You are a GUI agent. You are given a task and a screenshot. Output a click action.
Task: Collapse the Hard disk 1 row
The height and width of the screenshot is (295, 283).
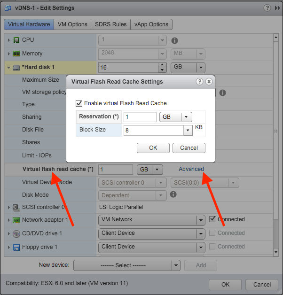[8, 67]
